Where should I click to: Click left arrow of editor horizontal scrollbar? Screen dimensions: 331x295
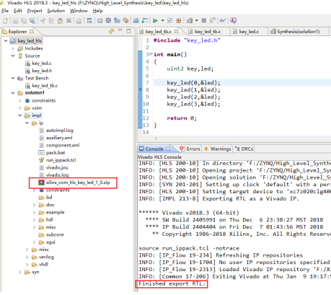156,138
